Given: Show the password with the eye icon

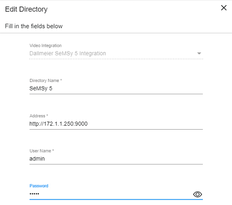Looking at the screenshot, I should click(x=198, y=194).
